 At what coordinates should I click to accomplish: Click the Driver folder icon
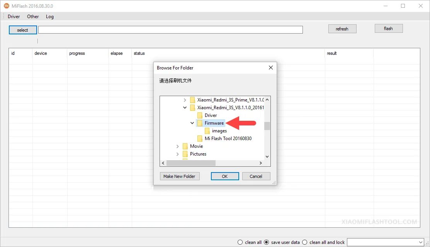[200, 115]
